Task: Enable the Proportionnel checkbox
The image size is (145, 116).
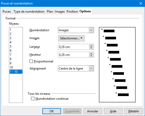Action: 31,61
